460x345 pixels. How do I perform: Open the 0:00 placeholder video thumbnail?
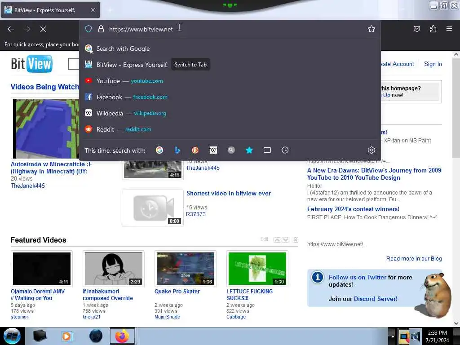point(153,208)
